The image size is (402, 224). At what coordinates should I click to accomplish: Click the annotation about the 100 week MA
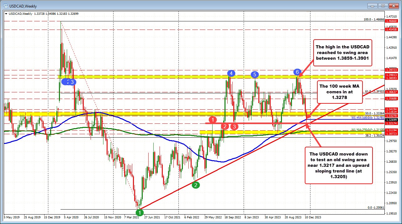(339, 92)
